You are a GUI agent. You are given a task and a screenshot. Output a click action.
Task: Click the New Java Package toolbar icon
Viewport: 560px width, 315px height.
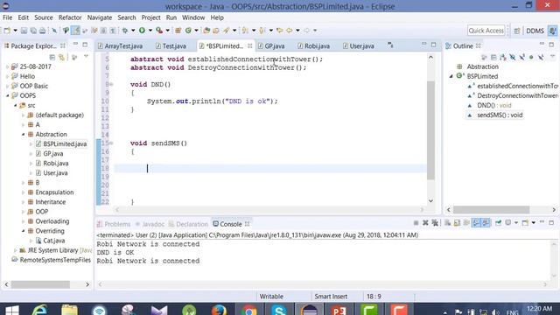pos(178,31)
